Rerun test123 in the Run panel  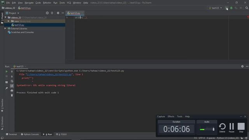pyautogui.click(x=7, y=72)
